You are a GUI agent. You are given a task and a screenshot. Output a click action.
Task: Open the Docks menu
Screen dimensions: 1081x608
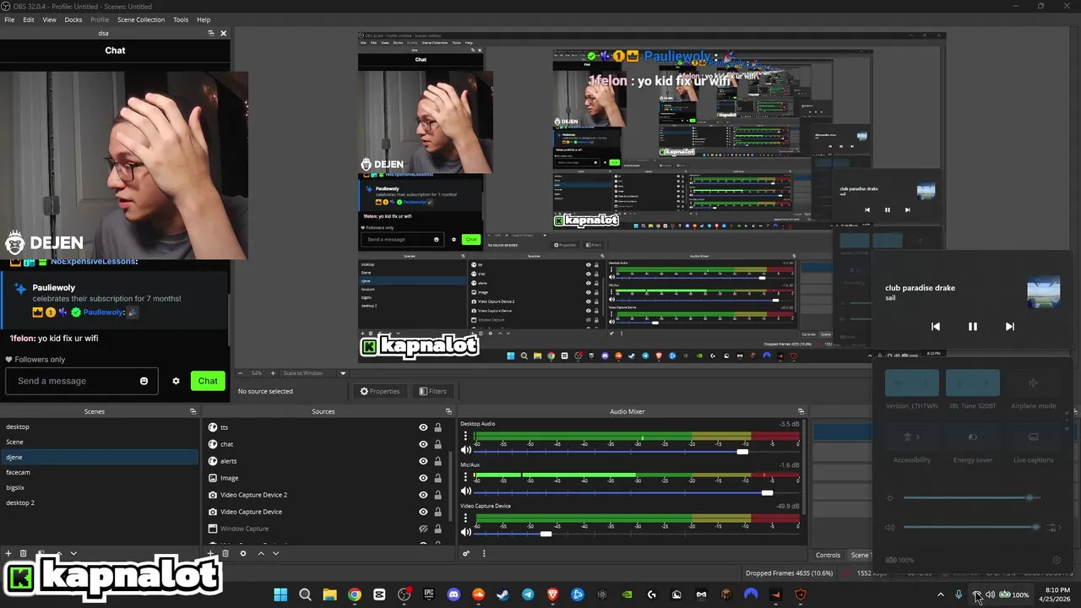pyautogui.click(x=73, y=19)
